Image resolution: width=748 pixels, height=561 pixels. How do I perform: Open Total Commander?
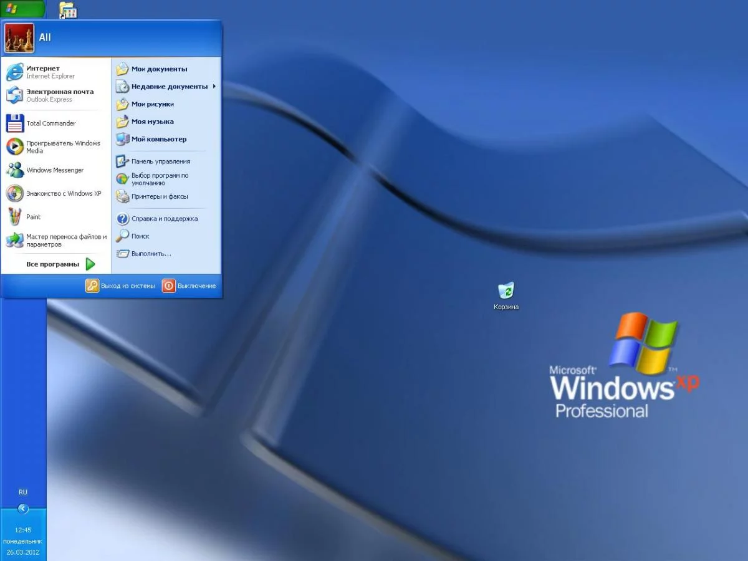point(56,123)
